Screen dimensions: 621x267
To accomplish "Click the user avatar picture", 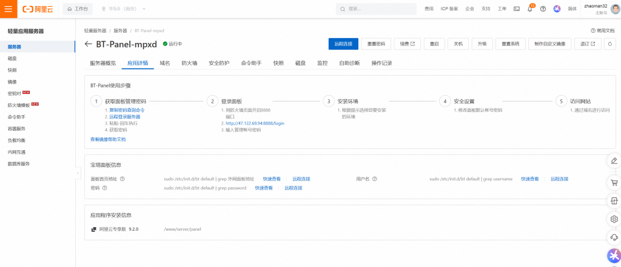I will pos(615,8).
